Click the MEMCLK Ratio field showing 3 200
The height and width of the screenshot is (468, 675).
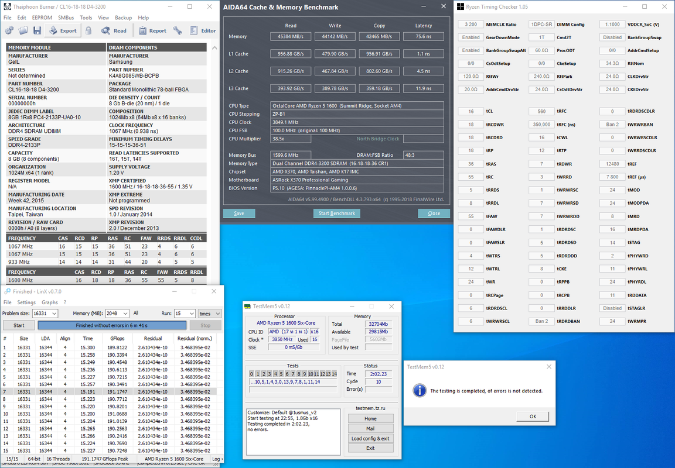(471, 25)
